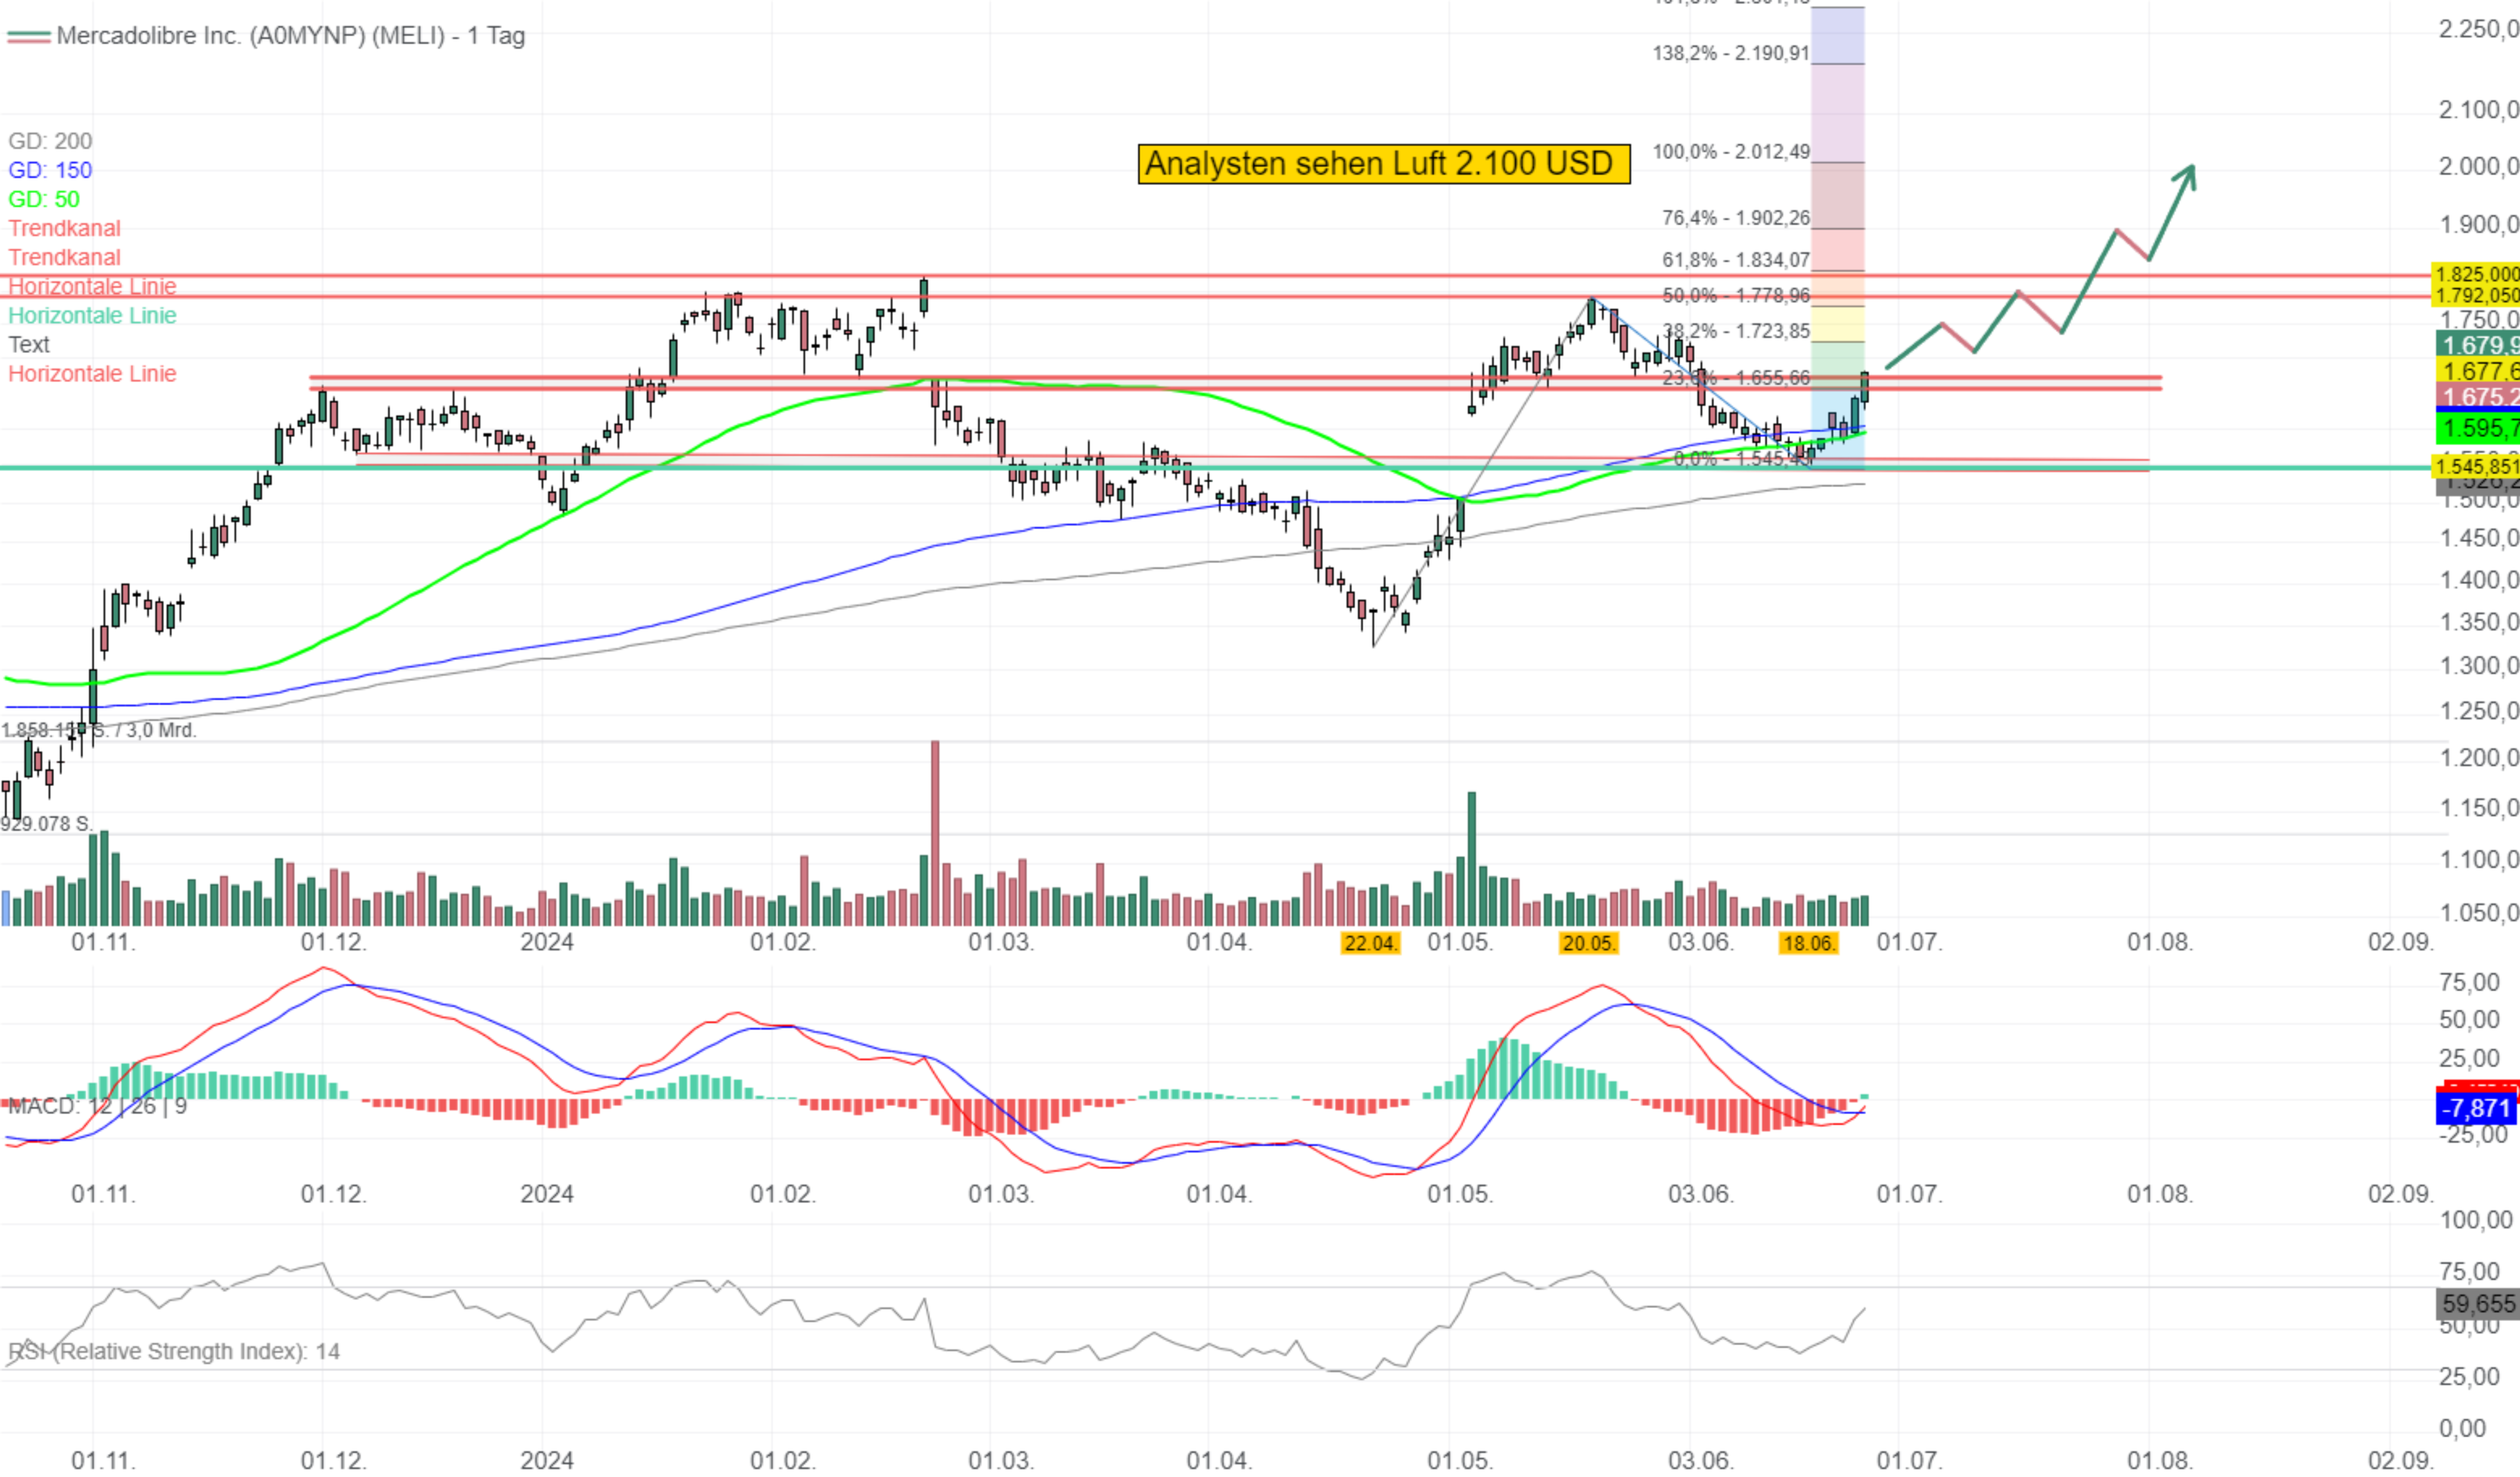Click the yellow 1.825,000 price tag
This screenshot has height=1477, width=2520.
tap(2475, 274)
